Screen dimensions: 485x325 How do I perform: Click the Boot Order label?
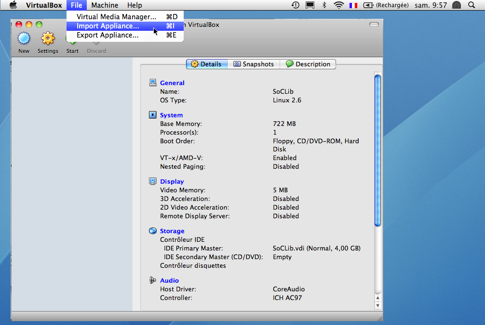pyautogui.click(x=177, y=141)
